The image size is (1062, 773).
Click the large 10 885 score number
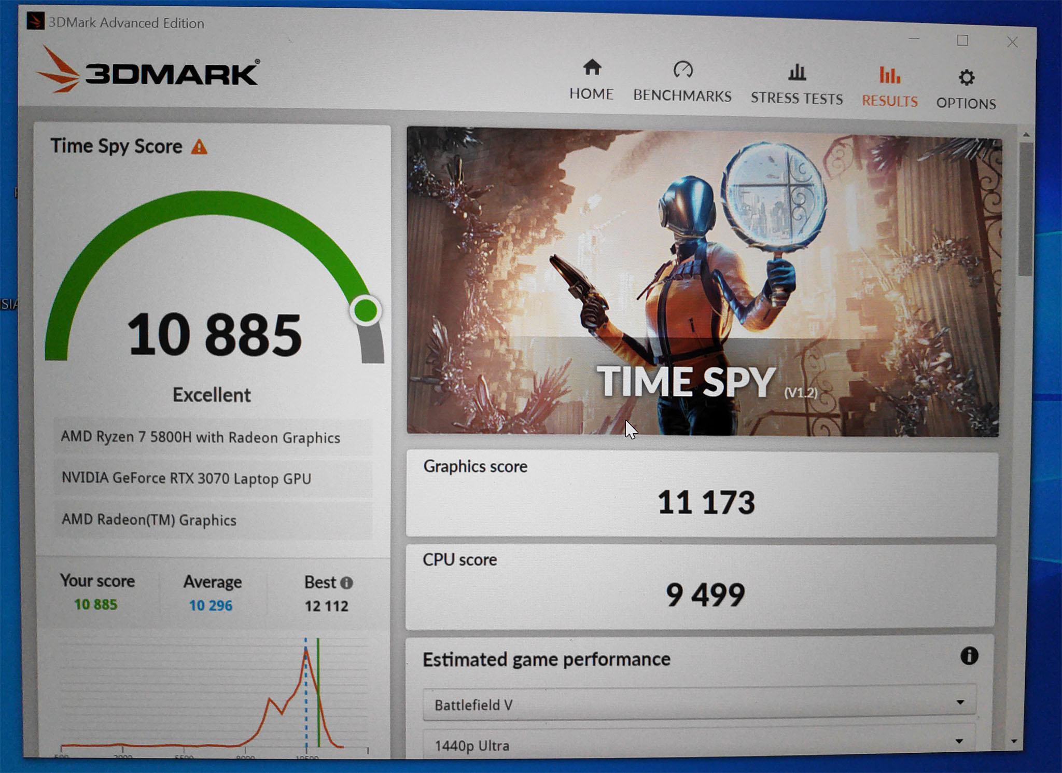[214, 335]
